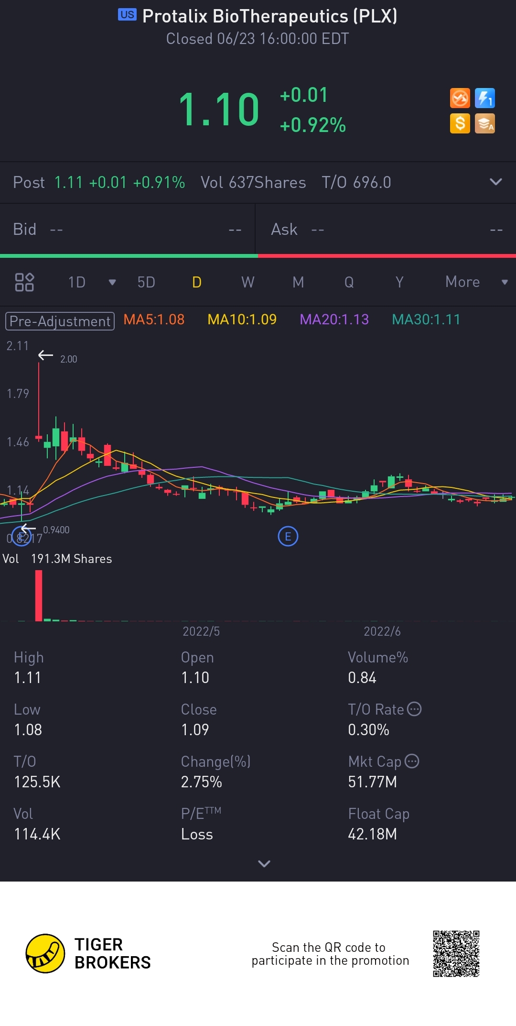The width and height of the screenshot is (516, 1026).
Task: Tap the orange chart badge icon
Action: click(x=460, y=99)
